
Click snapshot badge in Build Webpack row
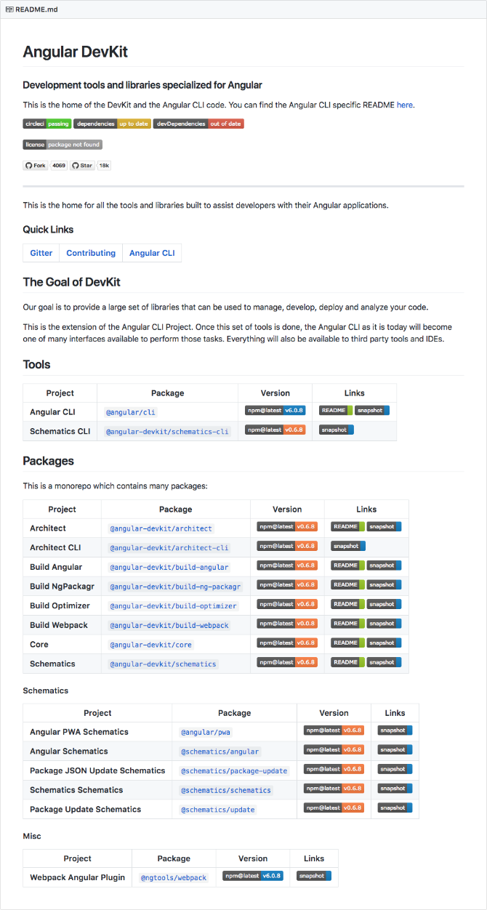385,624
